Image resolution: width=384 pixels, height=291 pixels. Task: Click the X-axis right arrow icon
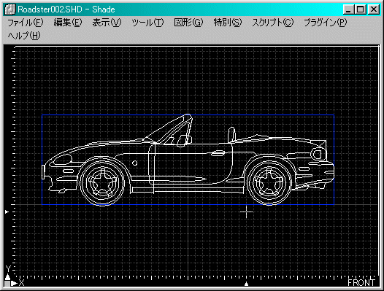pos(14,284)
